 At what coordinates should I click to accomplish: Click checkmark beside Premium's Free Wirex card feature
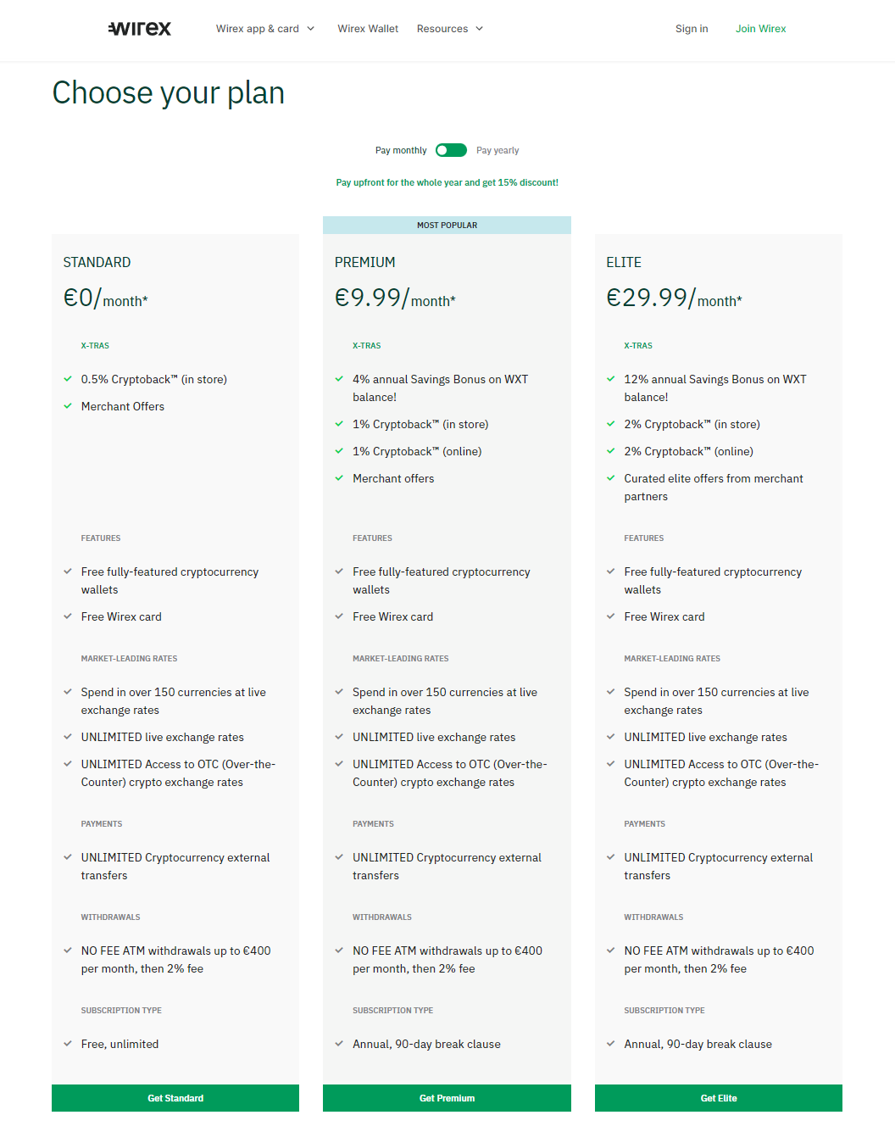coord(339,616)
